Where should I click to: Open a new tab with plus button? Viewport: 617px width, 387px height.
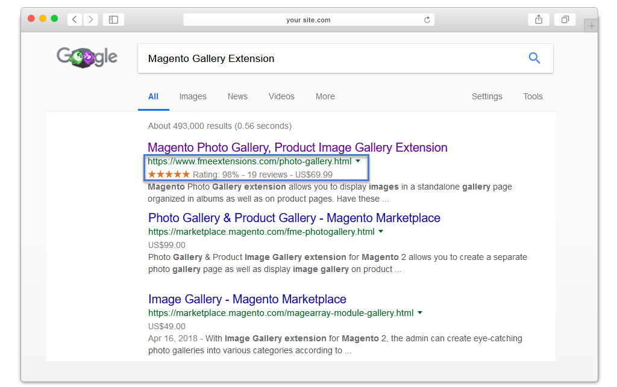[x=591, y=26]
